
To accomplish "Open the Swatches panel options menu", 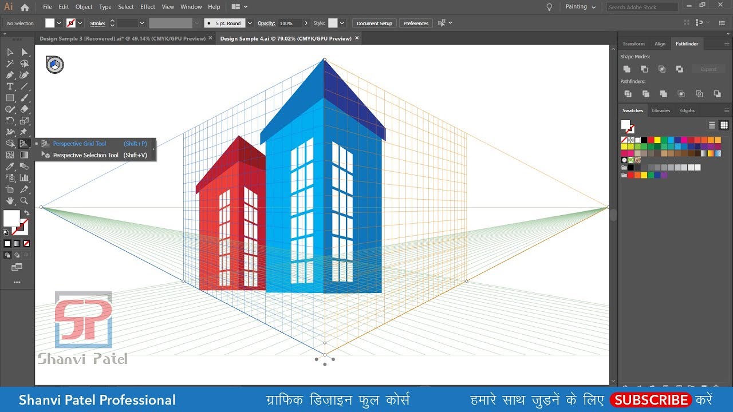I will [727, 110].
